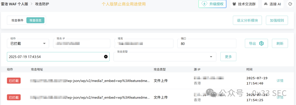Click 香港 under the first row's source IP
296x105 pixels.
click(x=197, y=83)
